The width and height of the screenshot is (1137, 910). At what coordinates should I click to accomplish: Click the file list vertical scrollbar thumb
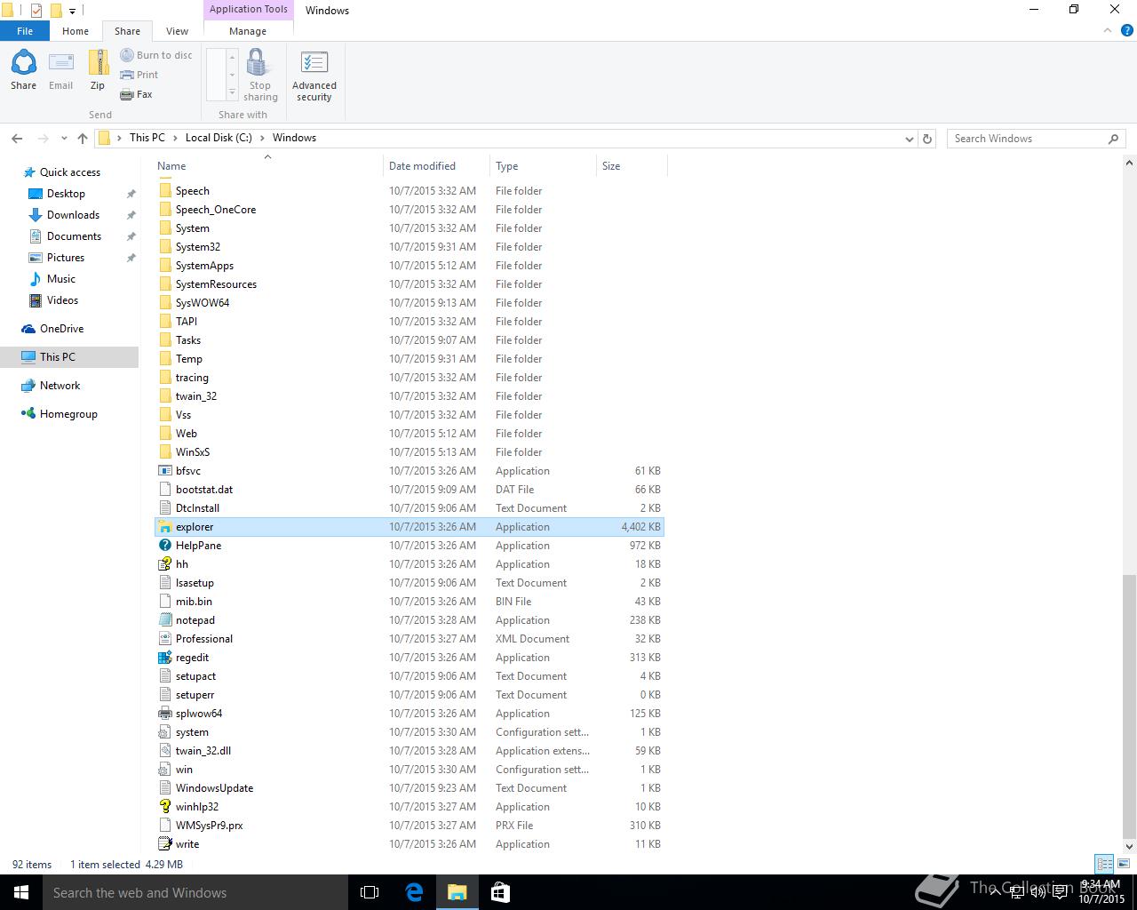click(1129, 705)
